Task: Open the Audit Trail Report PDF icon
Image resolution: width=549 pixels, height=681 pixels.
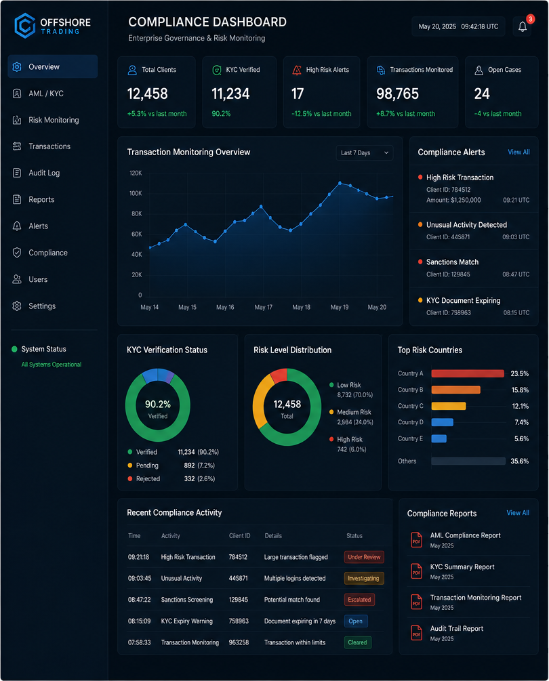Action: tap(417, 633)
